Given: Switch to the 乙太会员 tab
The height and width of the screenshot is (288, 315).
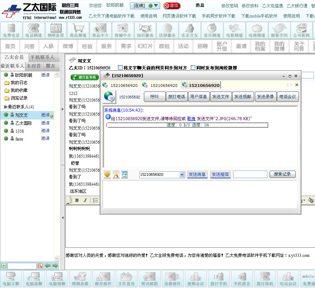Looking at the screenshot, I should coord(14,57).
